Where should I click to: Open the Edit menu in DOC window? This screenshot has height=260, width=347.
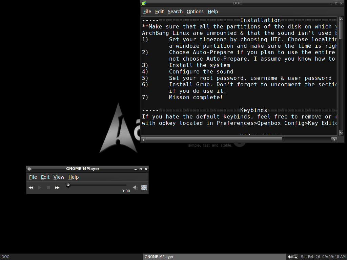point(159,12)
